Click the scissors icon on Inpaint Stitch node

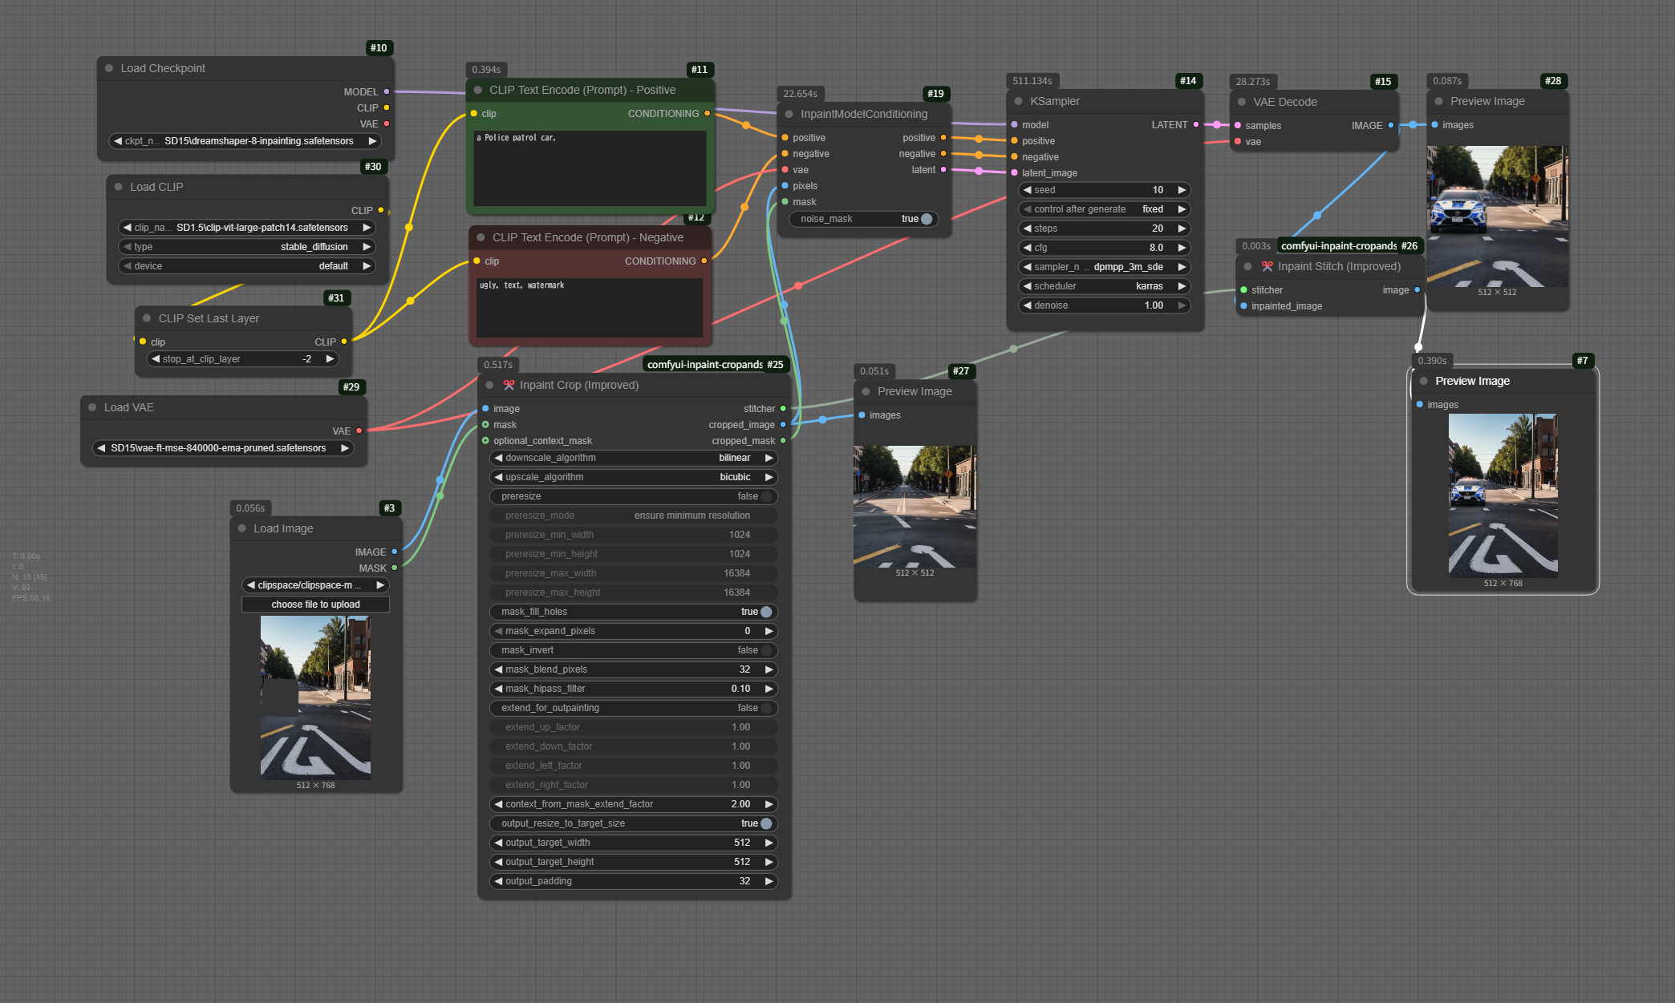click(1267, 267)
